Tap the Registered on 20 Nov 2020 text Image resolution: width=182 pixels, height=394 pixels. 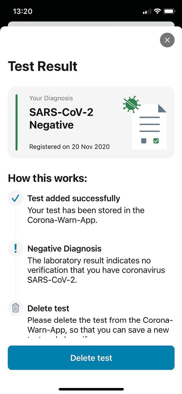pos(69,146)
